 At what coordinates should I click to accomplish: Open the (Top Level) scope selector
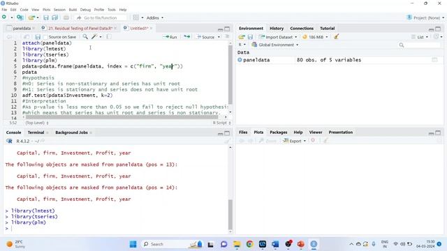click(x=37, y=123)
